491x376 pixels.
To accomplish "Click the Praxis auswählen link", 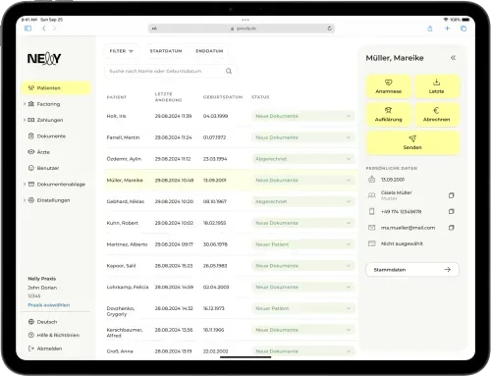I will (49, 305).
